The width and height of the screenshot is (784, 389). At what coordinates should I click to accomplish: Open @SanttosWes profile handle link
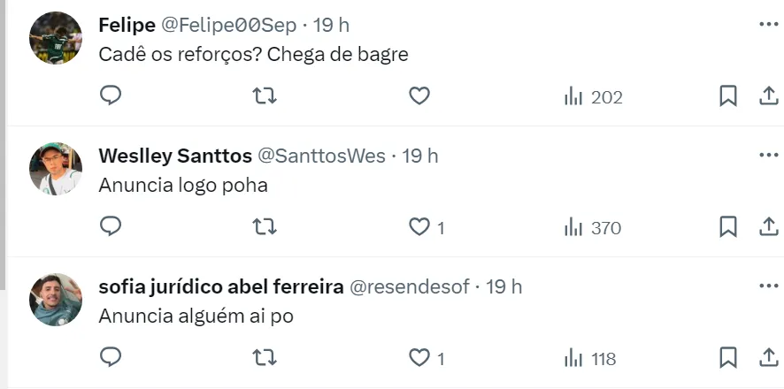(x=321, y=156)
